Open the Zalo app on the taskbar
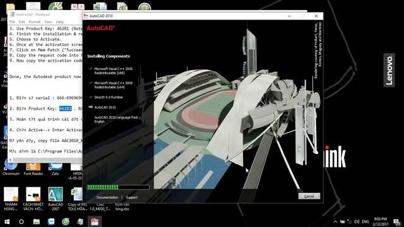The width and height of the screenshot is (404, 227). click(x=51, y=221)
